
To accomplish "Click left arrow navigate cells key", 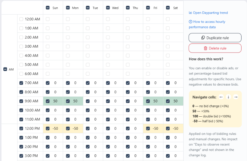I will pos(221,97).
